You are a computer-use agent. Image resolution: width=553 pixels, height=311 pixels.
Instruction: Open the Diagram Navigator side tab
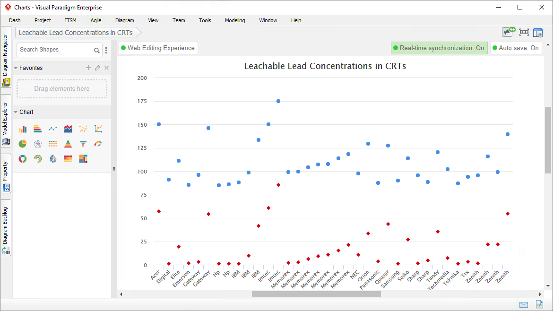click(6, 57)
